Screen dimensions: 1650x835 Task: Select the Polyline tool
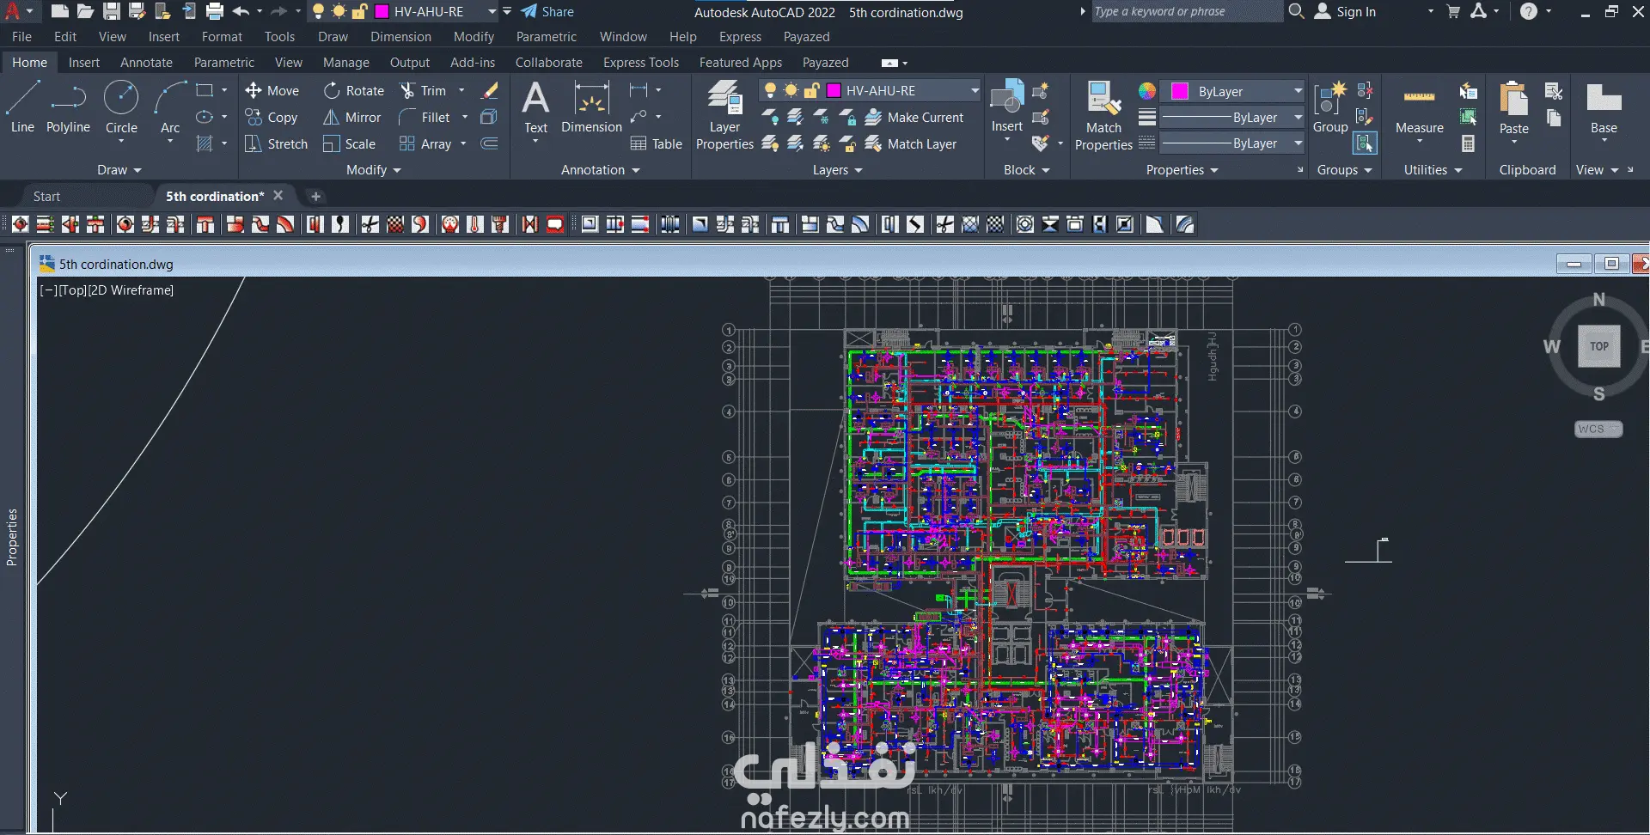[x=68, y=107]
